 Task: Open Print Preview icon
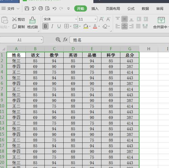(x=48, y=8)
